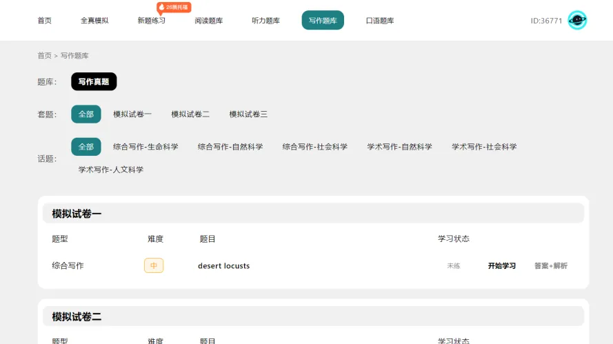The width and height of the screenshot is (613, 344).
Task: Select 全部 in the 话题 filter
Action: click(86, 147)
